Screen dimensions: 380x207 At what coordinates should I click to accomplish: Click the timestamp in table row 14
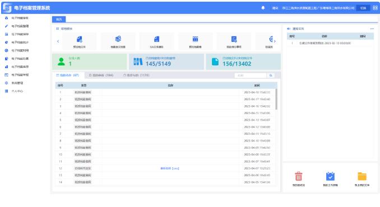[257, 182]
